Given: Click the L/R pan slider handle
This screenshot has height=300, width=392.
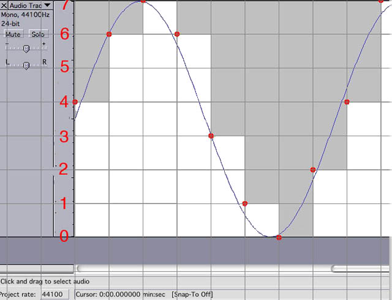Looking at the screenshot, I should point(26,66).
